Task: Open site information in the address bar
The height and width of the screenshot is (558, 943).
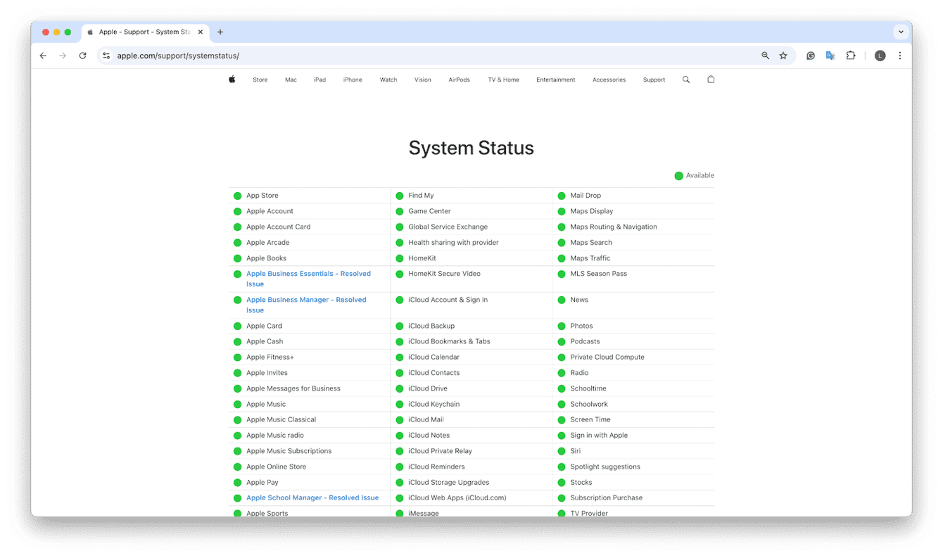Action: coord(106,55)
